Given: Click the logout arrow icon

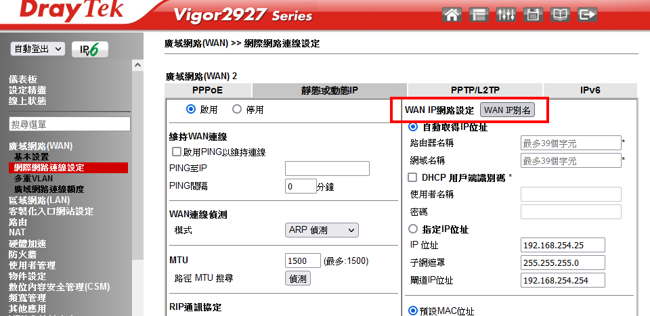Looking at the screenshot, I should pyautogui.click(x=587, y=15).
